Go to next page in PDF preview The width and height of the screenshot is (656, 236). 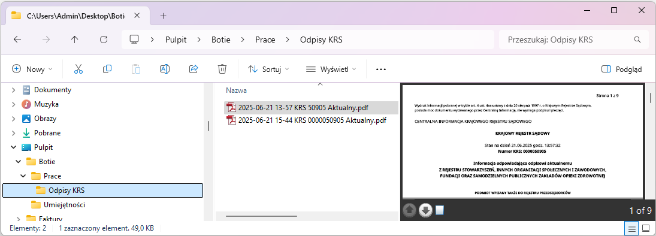pos(425,210)
